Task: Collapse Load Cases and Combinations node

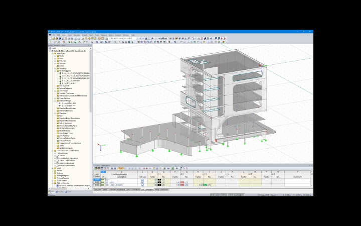Action: 53,151
